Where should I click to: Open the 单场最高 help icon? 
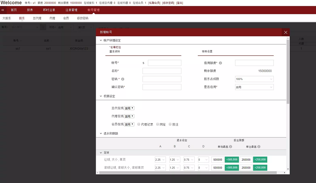coord(231,146)
